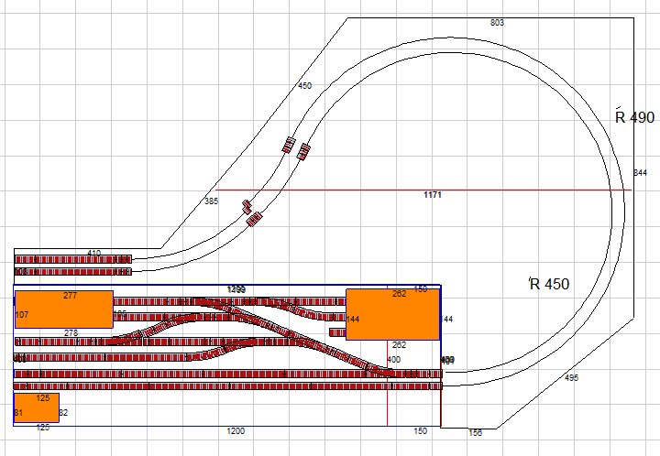The image size is (660, 456).
Task: Click the 803 top edge dimension label
Action: [497, 22]
